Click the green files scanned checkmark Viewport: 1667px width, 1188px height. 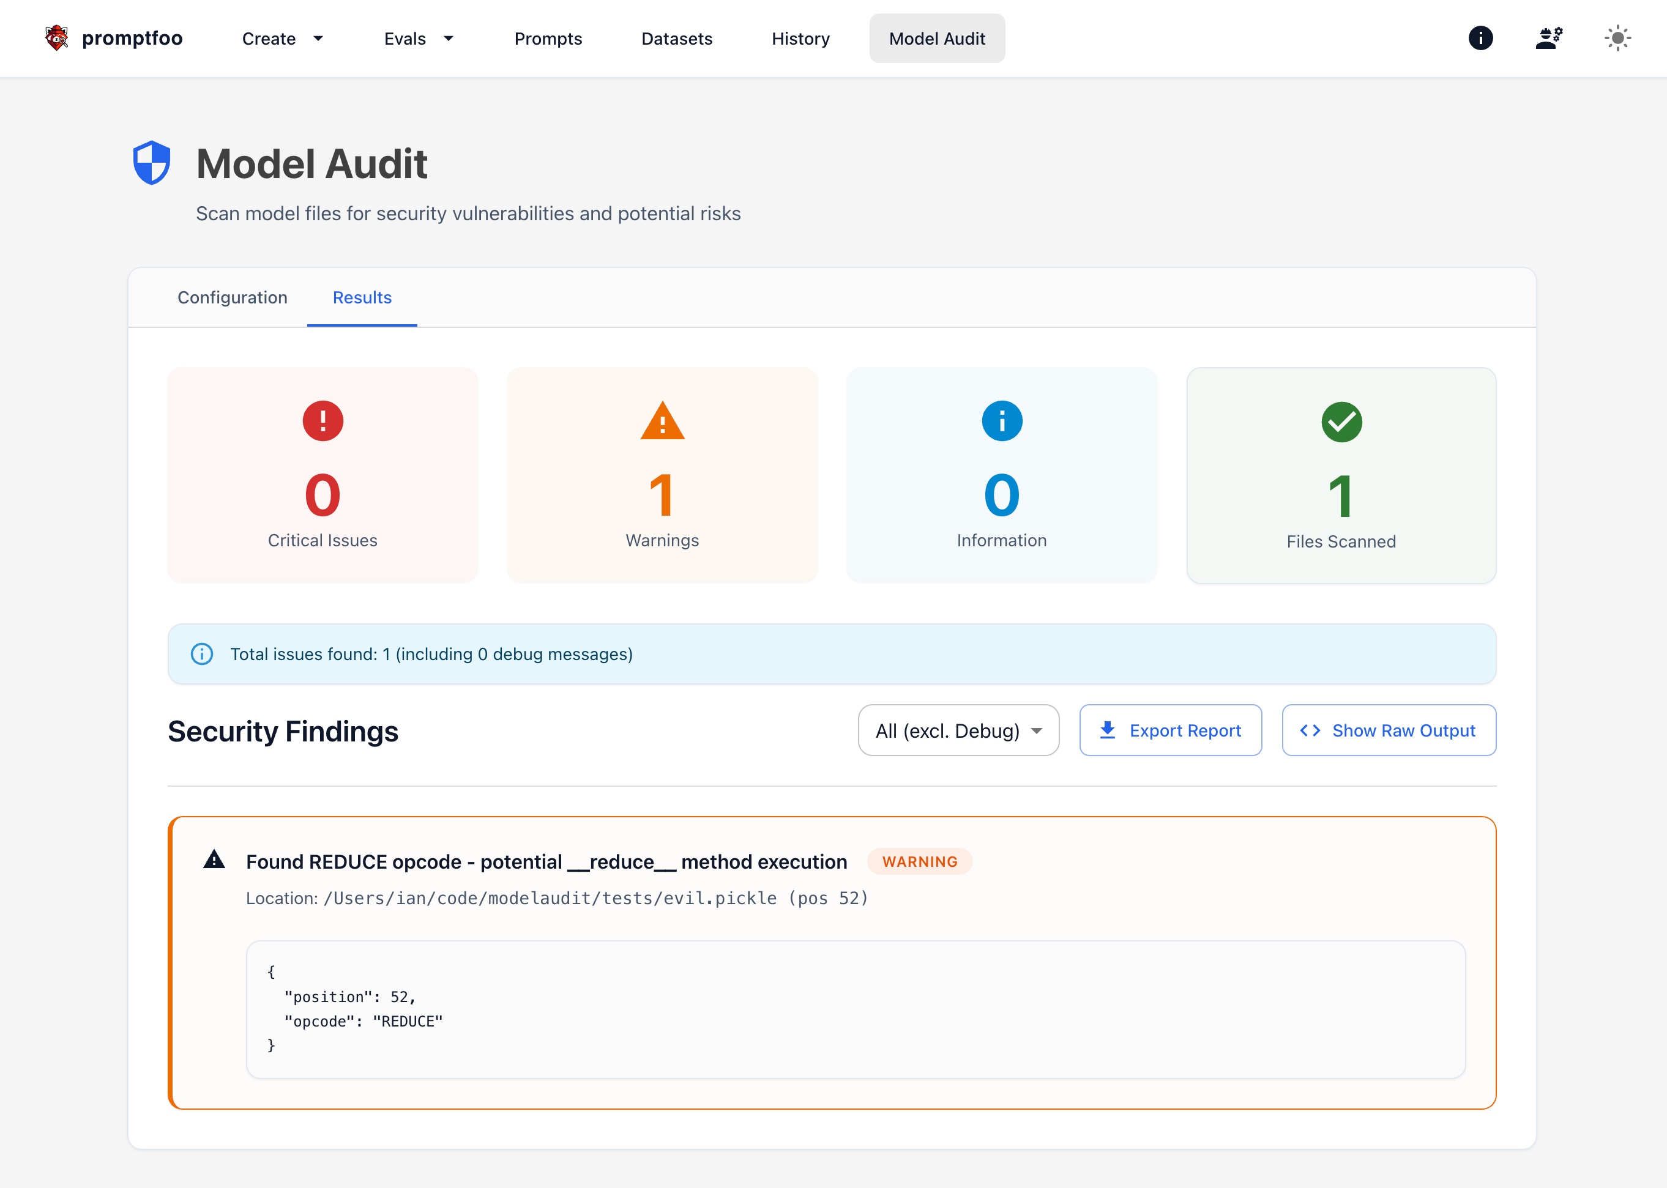(1341, 422)
